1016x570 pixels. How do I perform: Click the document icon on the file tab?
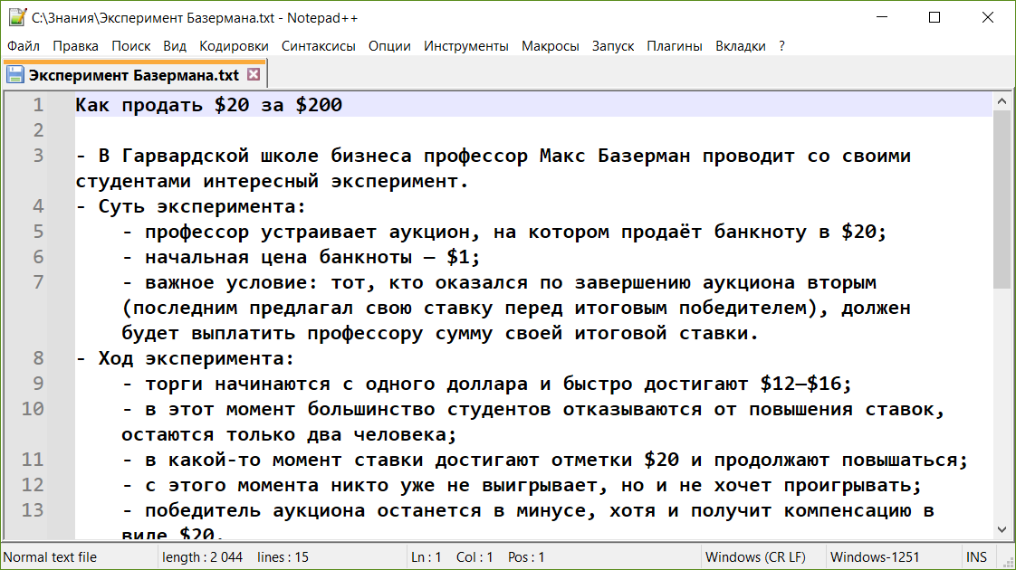[x=14, y=75]
